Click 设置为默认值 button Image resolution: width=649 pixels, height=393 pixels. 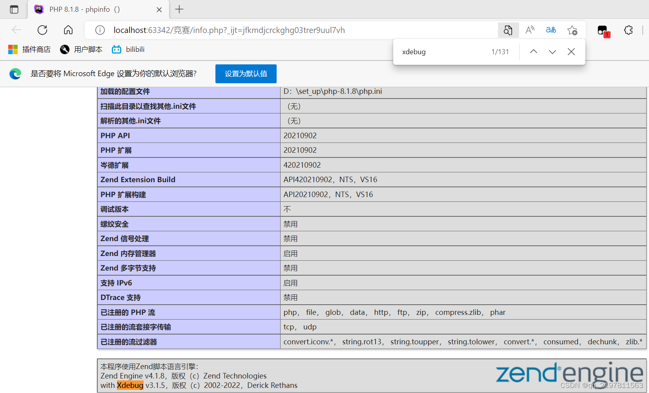click(246, 74)
